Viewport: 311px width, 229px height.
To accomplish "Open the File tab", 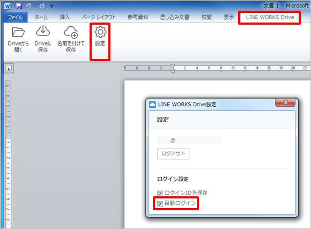I will tap(16, 18).
